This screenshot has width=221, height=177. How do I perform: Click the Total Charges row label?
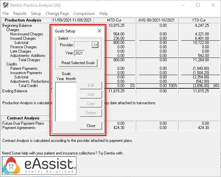pyautogui.click(x=29, y=60)
